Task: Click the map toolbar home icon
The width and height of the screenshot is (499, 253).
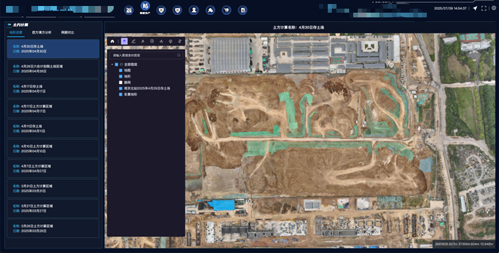Action: coord(112,41)
